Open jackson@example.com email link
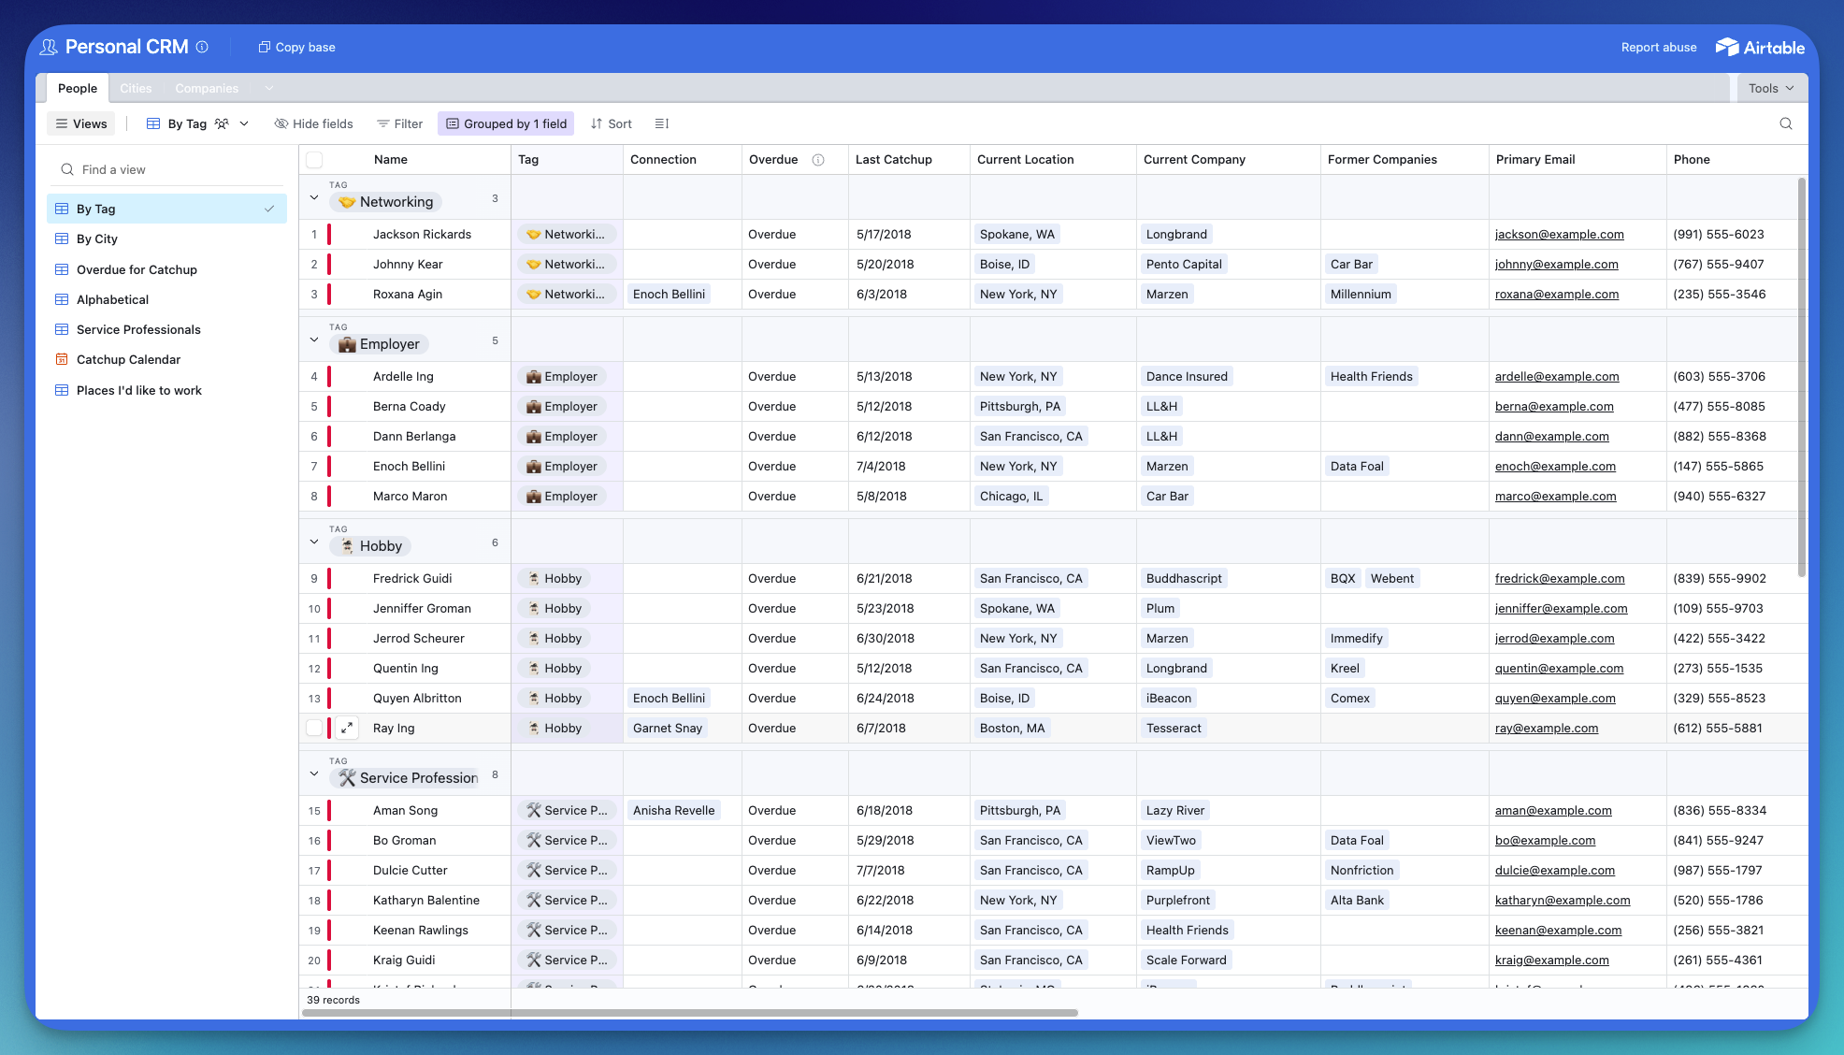The image size is (1844, 1055). [x=1559, y=235]
